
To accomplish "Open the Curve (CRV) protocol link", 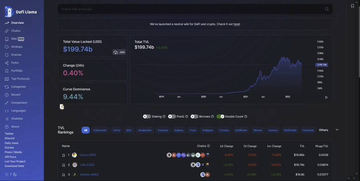I will (x=88, y=155).
